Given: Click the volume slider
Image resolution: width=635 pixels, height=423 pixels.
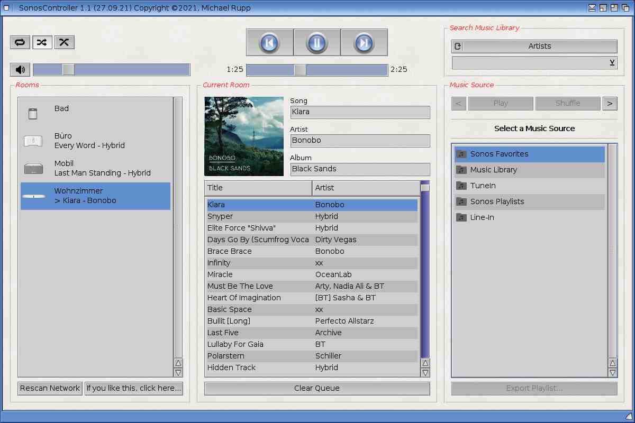Looking at the screenshot, I should coord(111,70).
